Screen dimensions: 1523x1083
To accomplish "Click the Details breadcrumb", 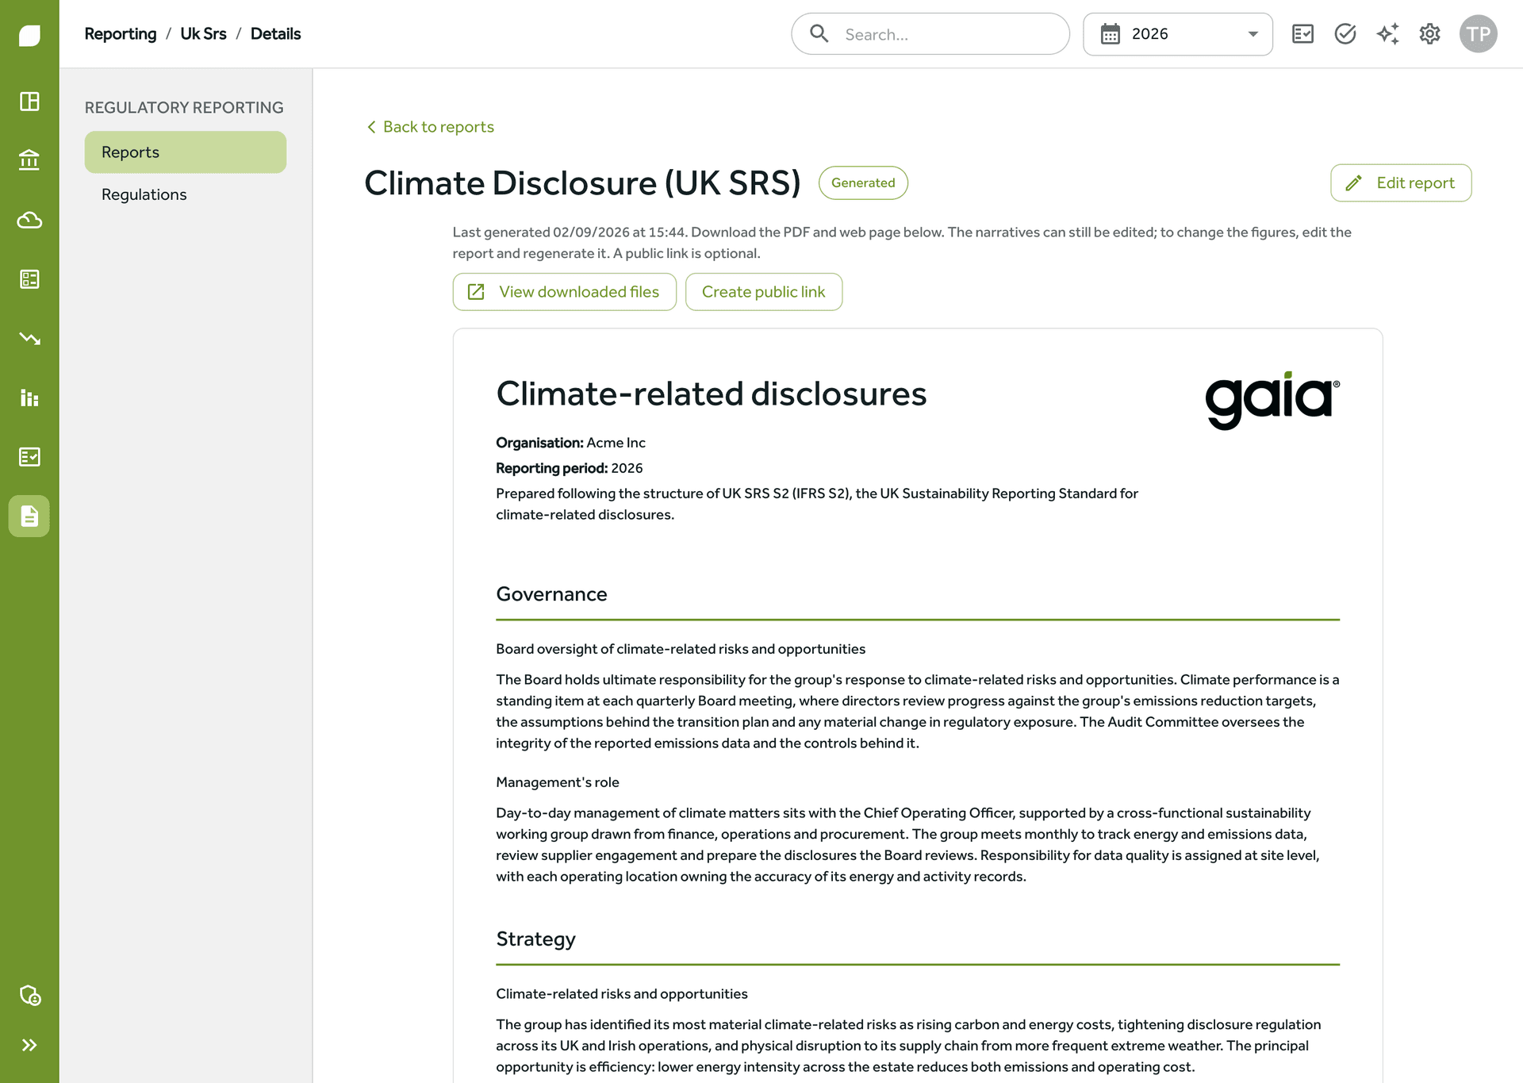I will [x=275, y=34].
